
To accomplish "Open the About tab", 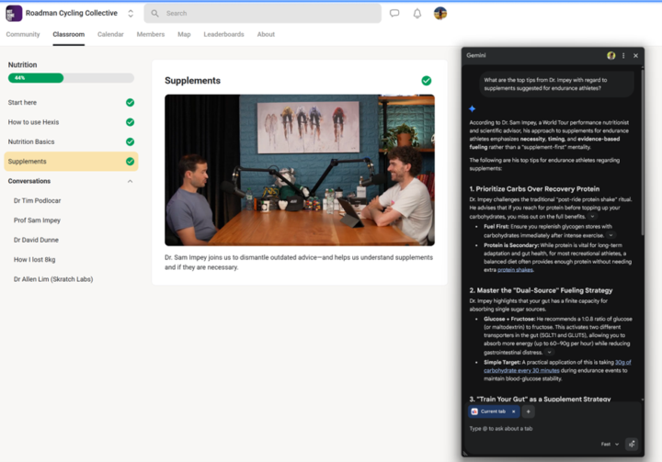I will [266, 35].
